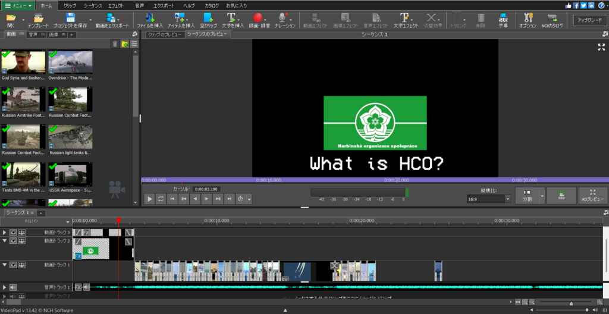The image size is (609, 314).
Task: Click the red playhead marker on timeline
Action: tap(118, 221)
